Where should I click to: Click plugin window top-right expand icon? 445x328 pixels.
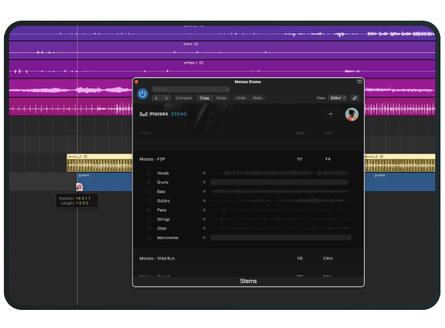click(x=359, y=81)
